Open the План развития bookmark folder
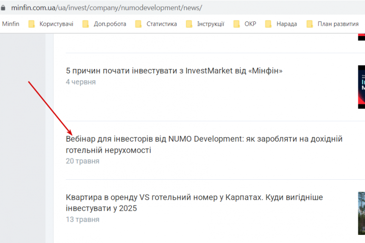This screenshot has width=365, height=243. click(332, 24)
